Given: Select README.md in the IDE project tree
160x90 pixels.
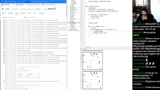Looking at the screenshot, I should click(x=73, y=24).
